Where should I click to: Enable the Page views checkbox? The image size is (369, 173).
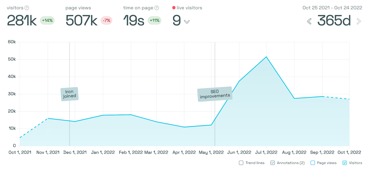click(x=313, y=163)
